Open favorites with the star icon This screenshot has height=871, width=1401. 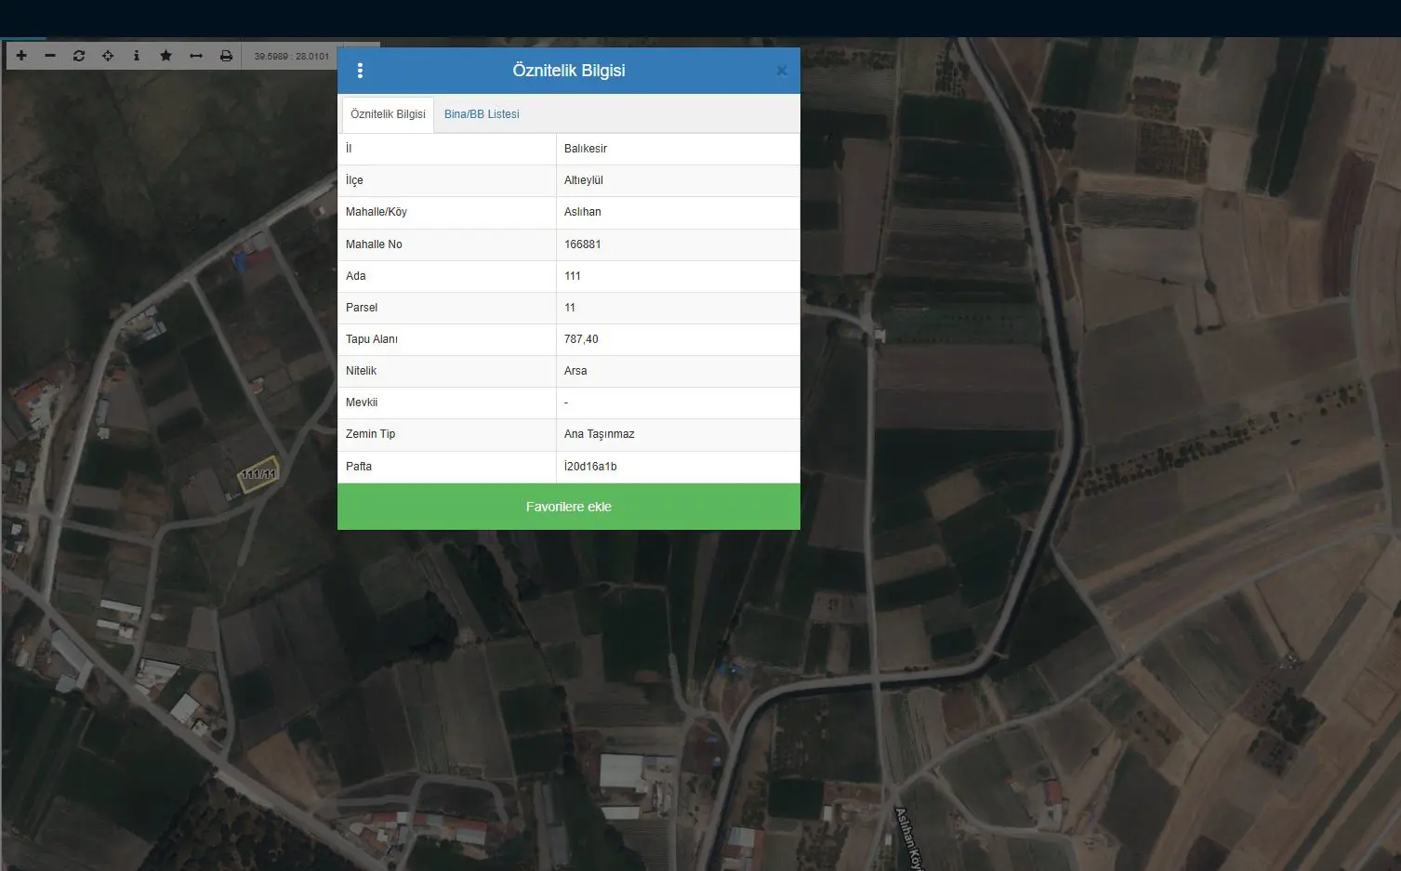tap(165, 56)
